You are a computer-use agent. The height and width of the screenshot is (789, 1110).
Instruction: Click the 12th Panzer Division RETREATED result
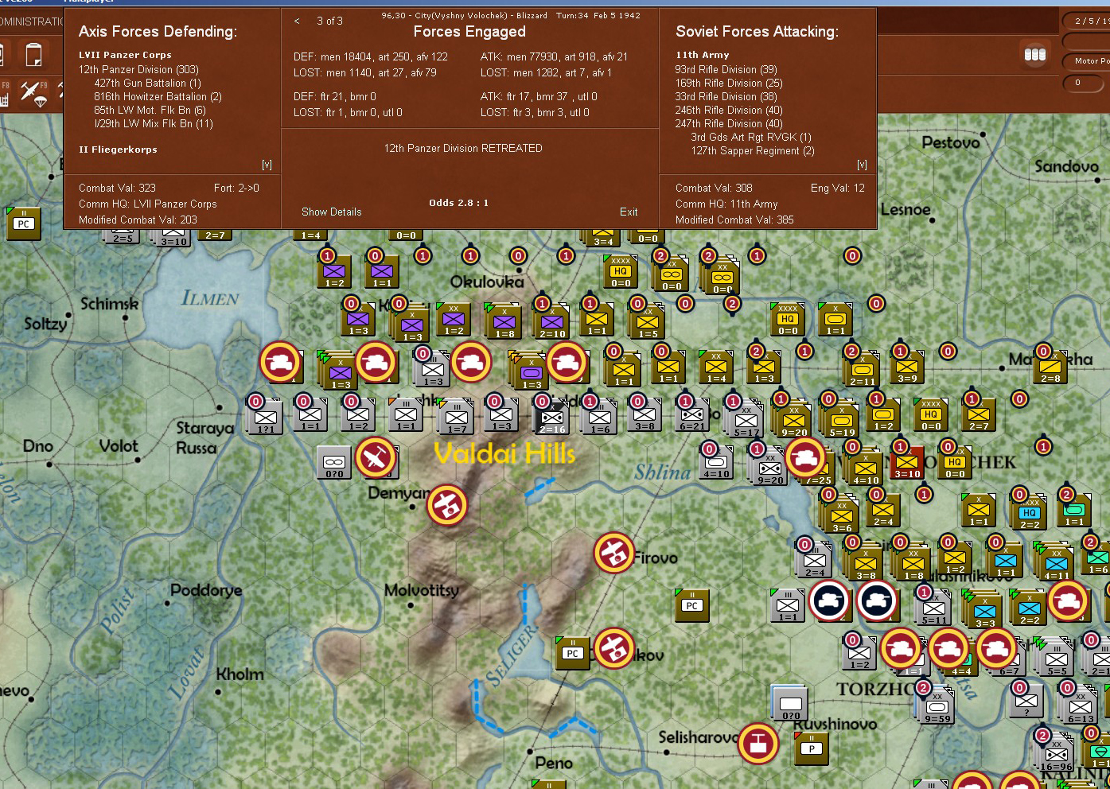click(x=463, y=148)
